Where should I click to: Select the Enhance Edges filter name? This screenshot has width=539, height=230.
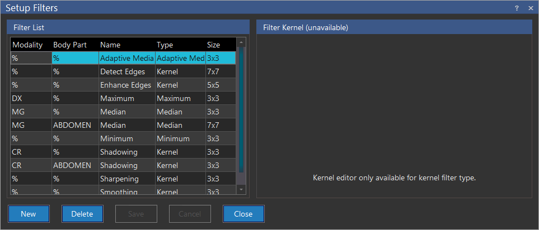pos(125,85)
